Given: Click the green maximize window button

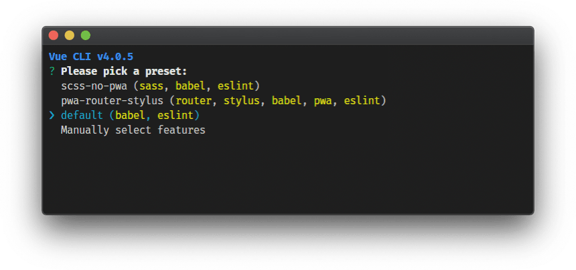Looking at the screenshot, I should (x=86, y=35).
